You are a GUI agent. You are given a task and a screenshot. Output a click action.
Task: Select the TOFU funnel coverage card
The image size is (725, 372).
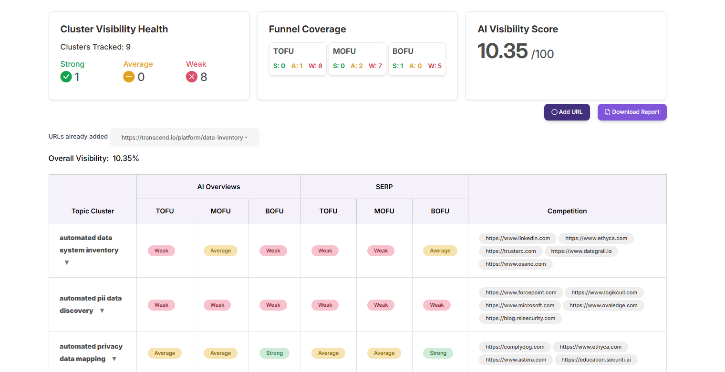(x=298, y=59)
